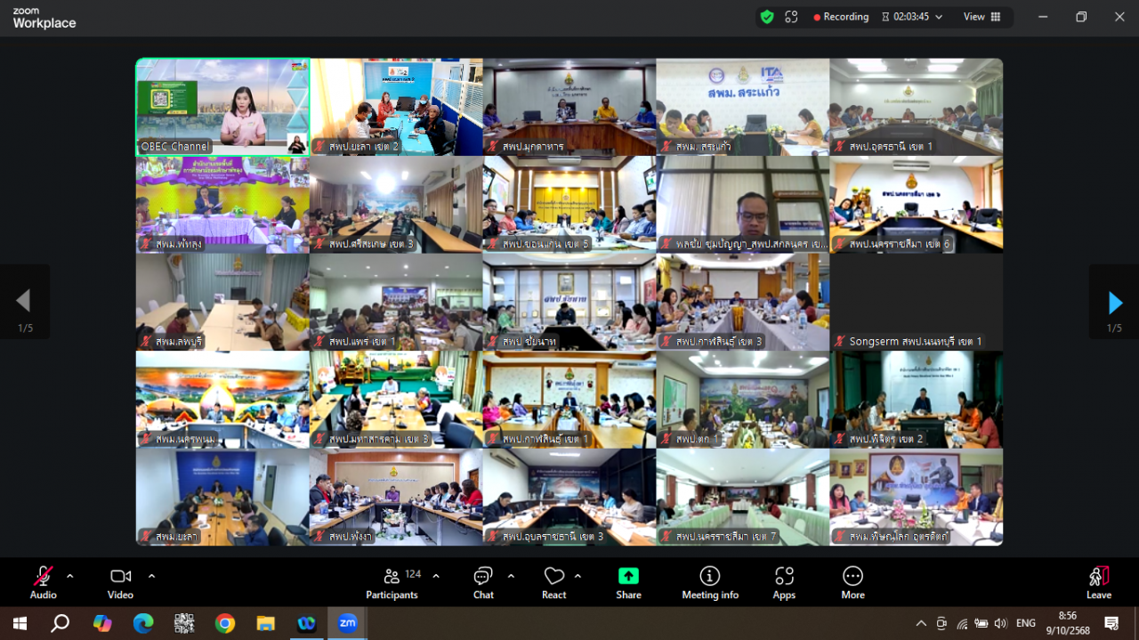Expand video options chevron beside Video
Viewport: 1139px width, 640px height.
tap(151, 576)
